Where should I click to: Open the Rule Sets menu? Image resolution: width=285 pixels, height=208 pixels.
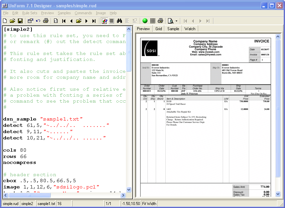click(30, 13)
